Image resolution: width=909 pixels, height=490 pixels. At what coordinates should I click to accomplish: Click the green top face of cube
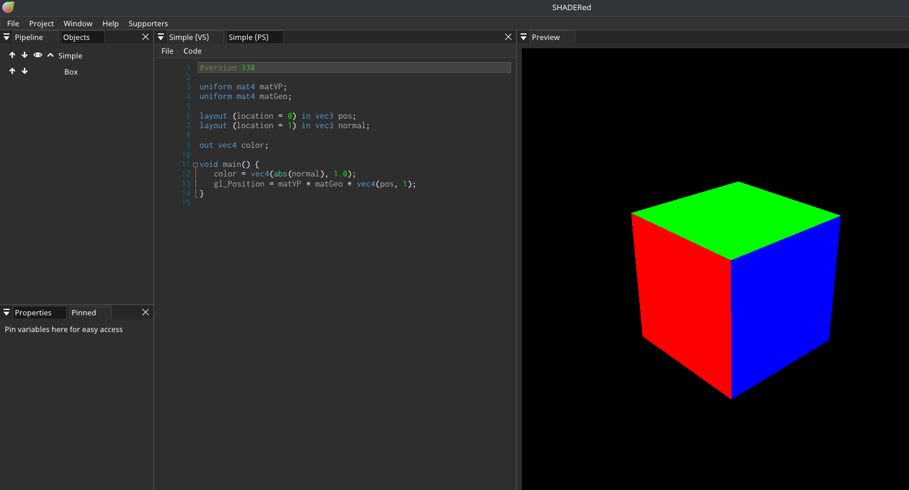point(736,219)
